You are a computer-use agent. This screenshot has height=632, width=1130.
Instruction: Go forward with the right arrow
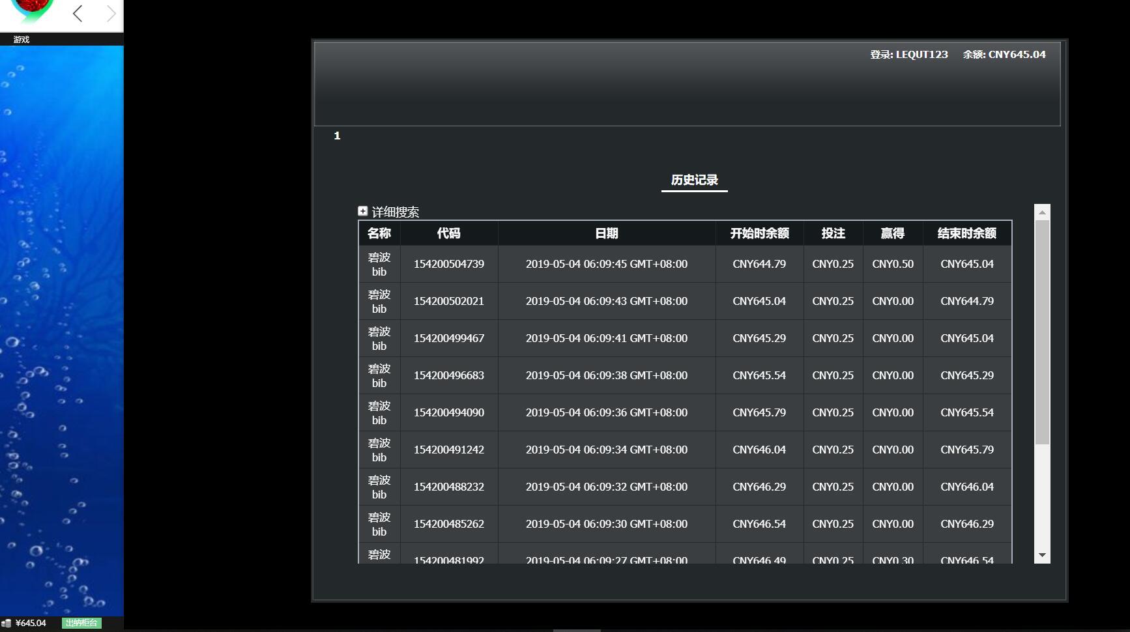coord(111,14)
